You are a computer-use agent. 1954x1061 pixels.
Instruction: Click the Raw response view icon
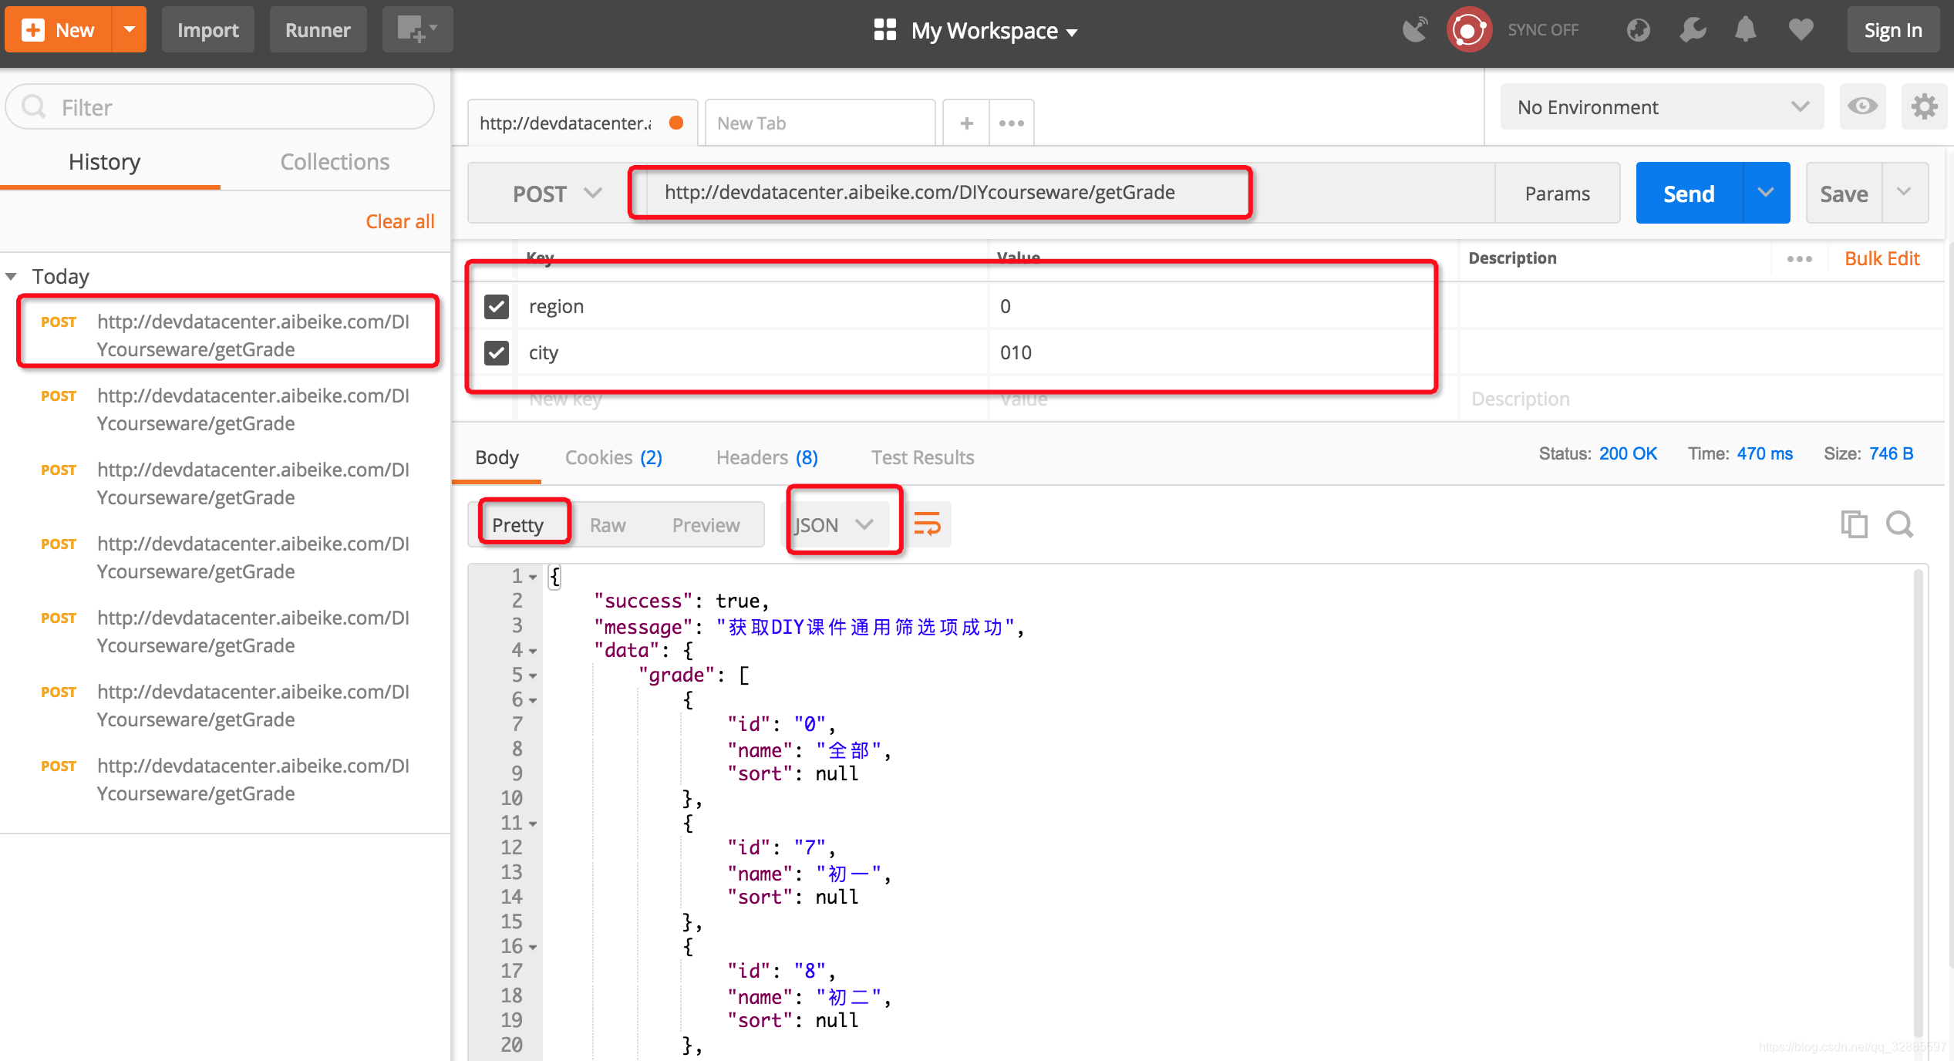click(606, 524)
